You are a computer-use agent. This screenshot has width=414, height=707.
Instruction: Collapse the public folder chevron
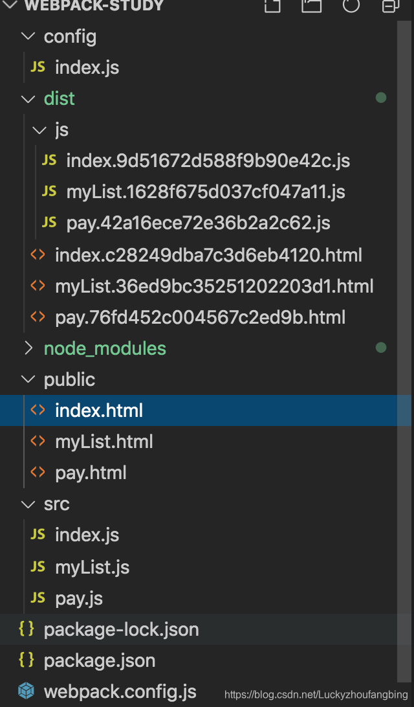coord(28,379)
